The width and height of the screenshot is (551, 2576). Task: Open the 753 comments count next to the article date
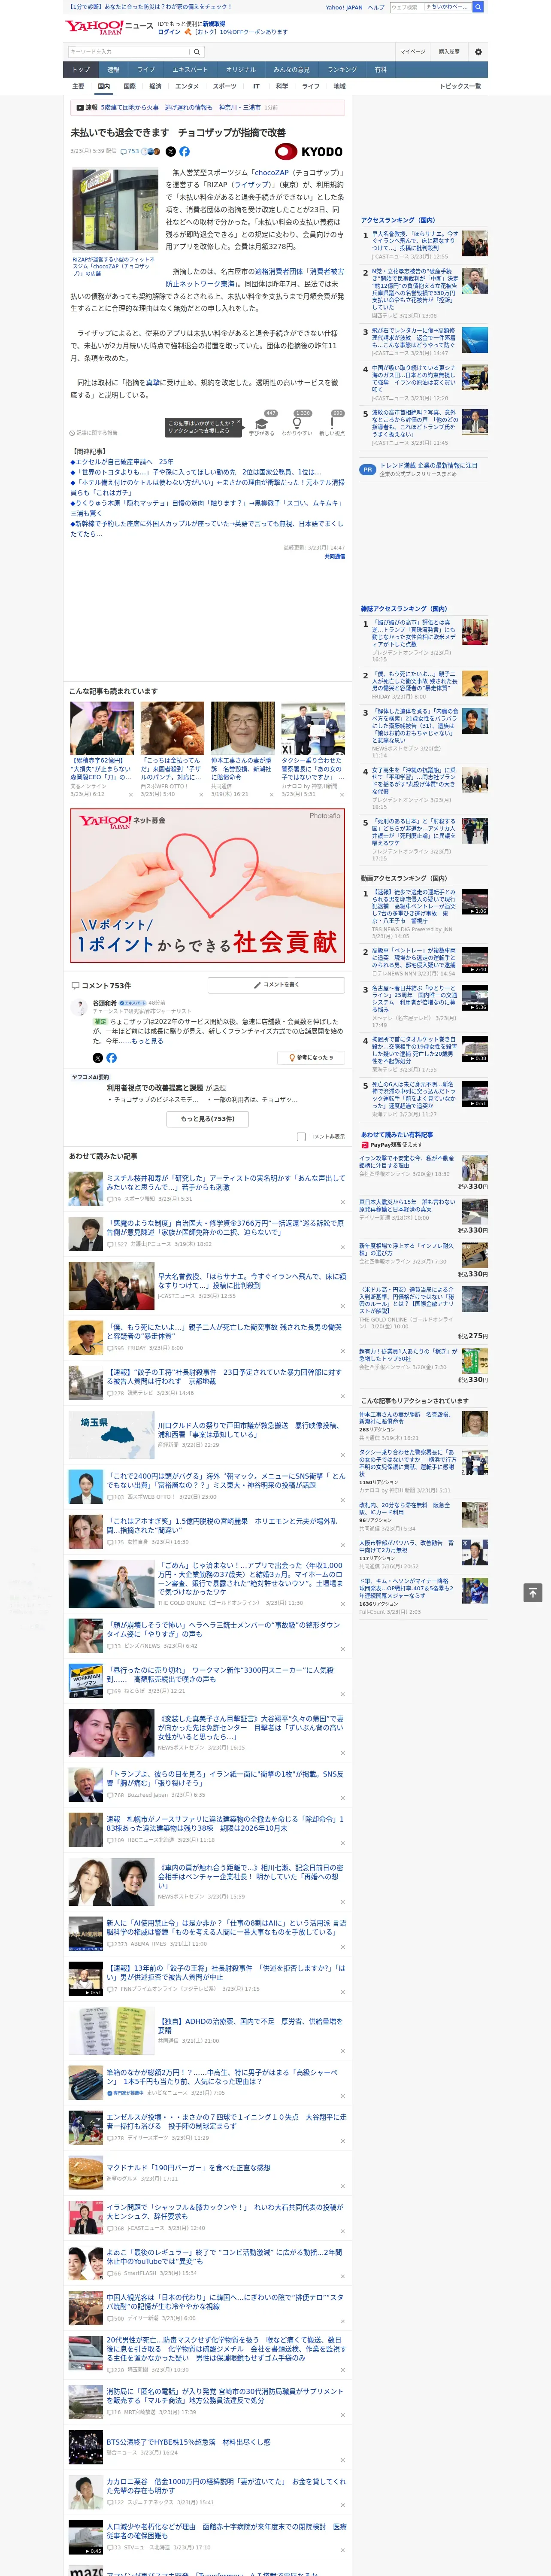point(130,152)
